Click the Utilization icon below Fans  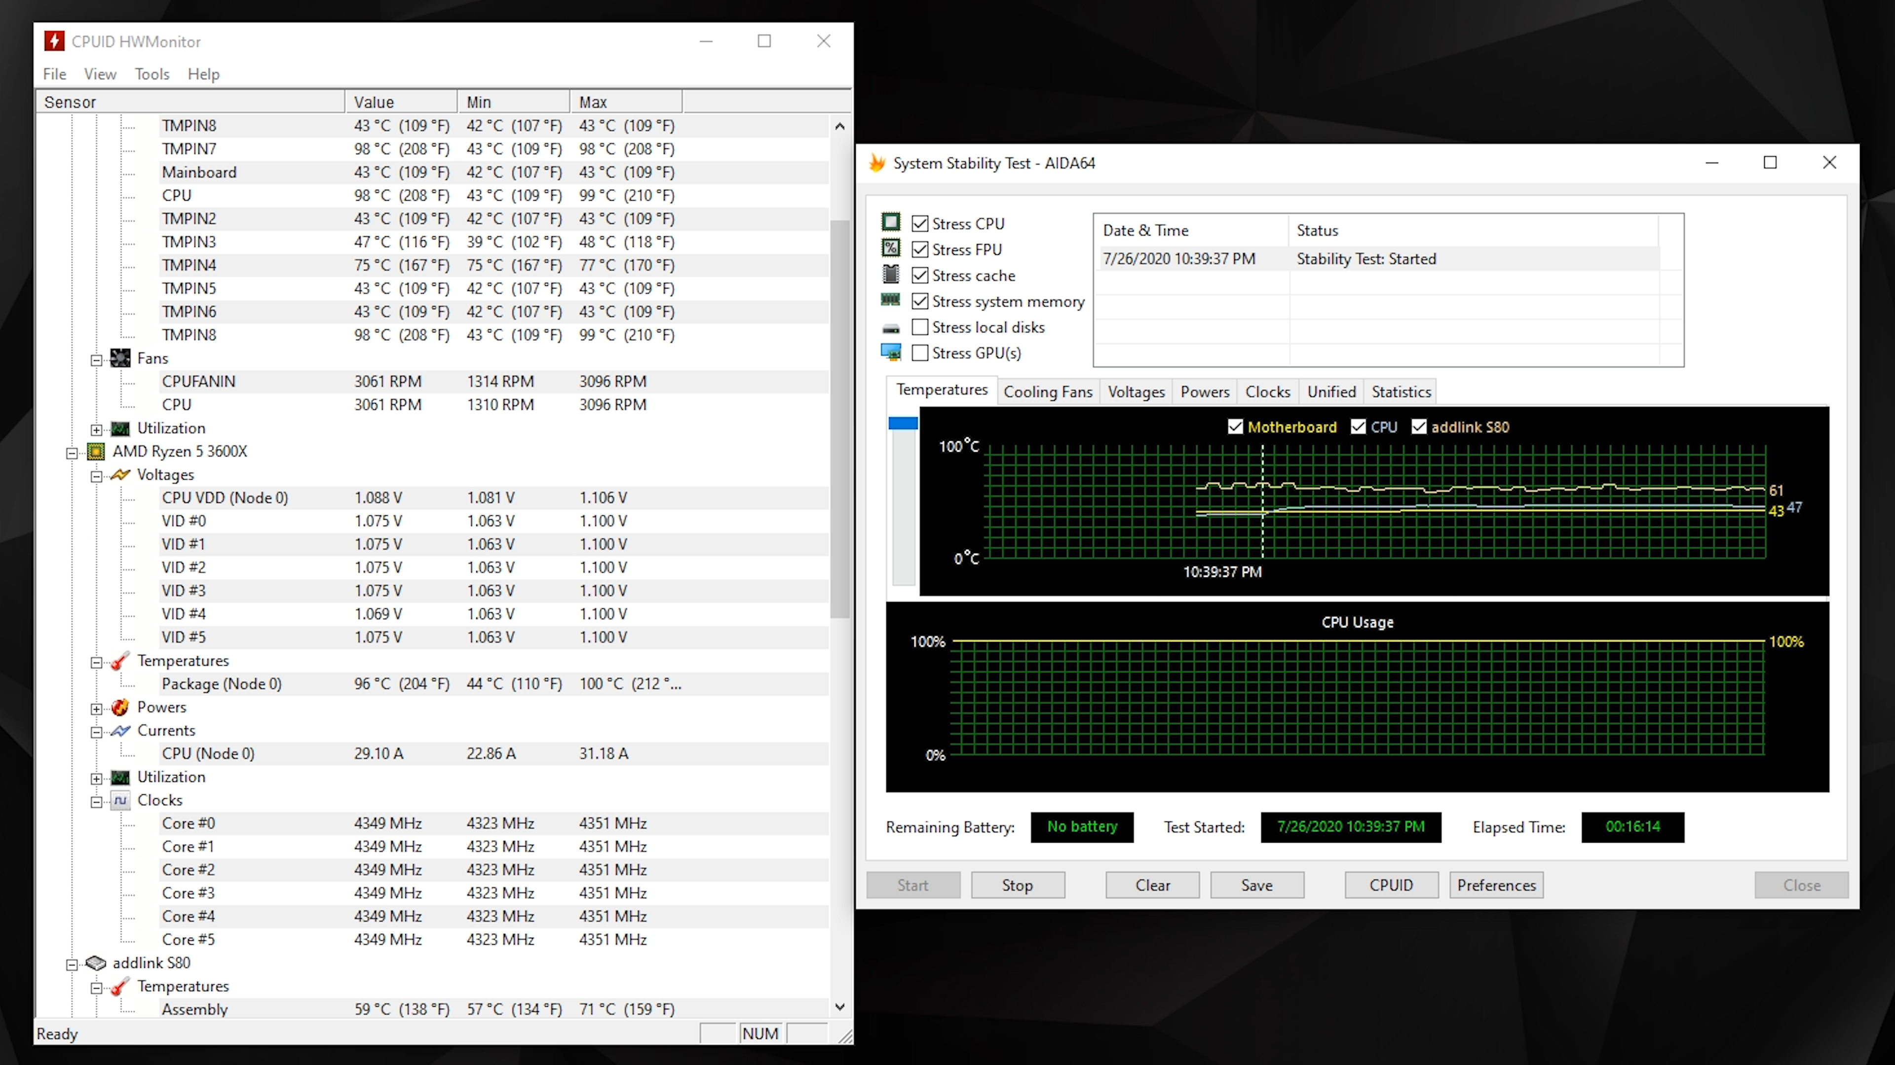[x=120, y=428]
